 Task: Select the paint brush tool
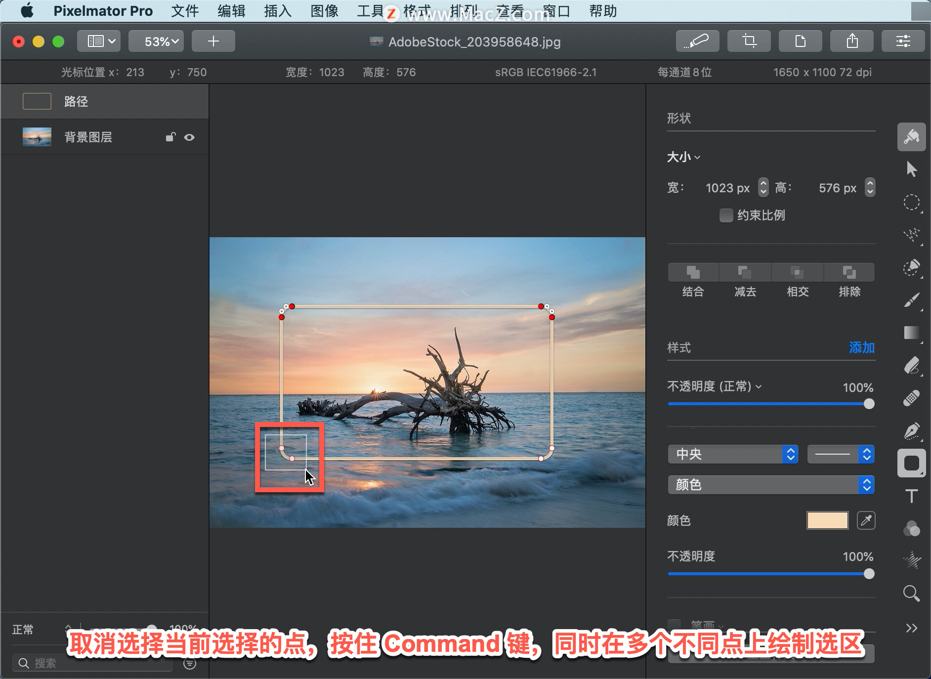pos(911,300)
